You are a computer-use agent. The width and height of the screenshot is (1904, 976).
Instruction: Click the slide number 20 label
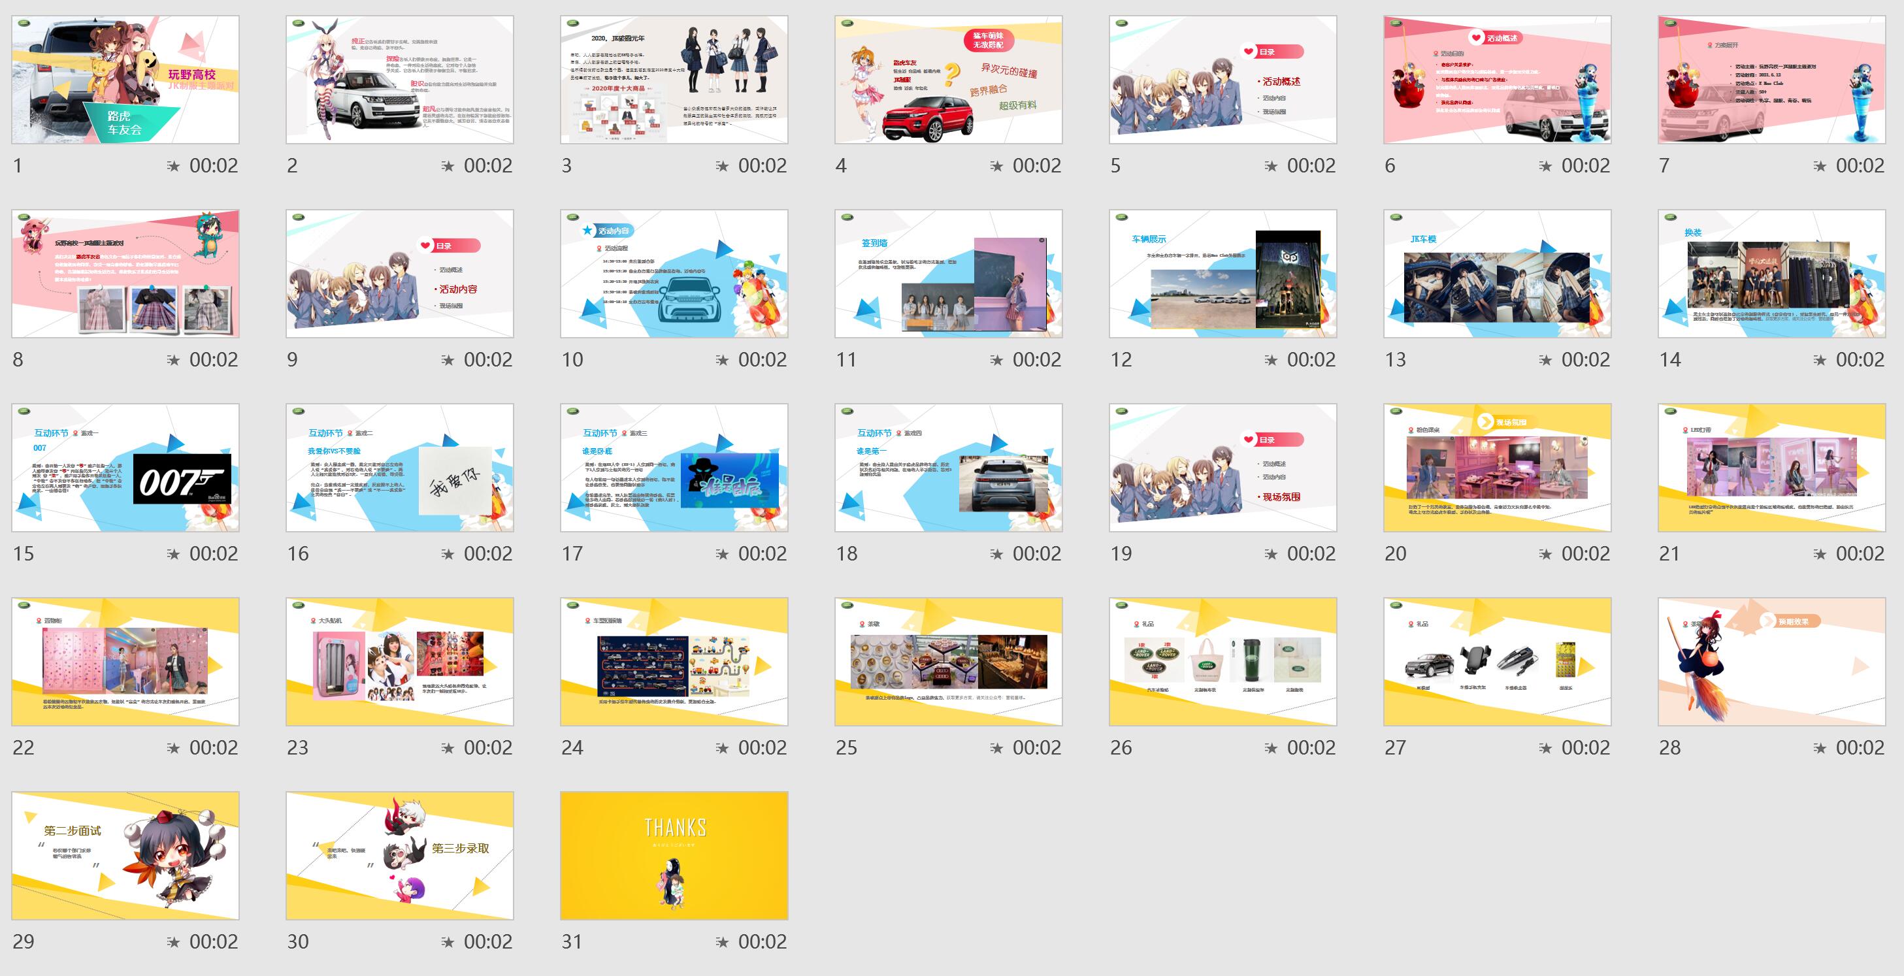point(1396,554)
